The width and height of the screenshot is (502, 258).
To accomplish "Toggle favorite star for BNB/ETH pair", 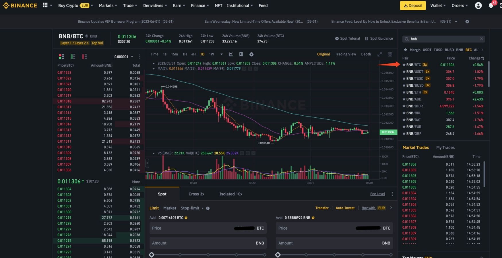I will (x=404, y=92).
